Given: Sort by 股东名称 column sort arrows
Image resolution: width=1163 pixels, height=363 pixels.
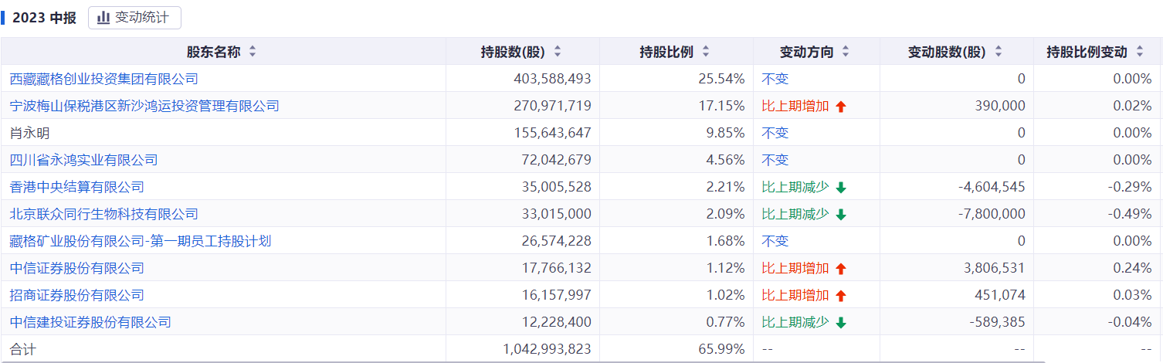Looking at the screenshot, I should 252,53.
